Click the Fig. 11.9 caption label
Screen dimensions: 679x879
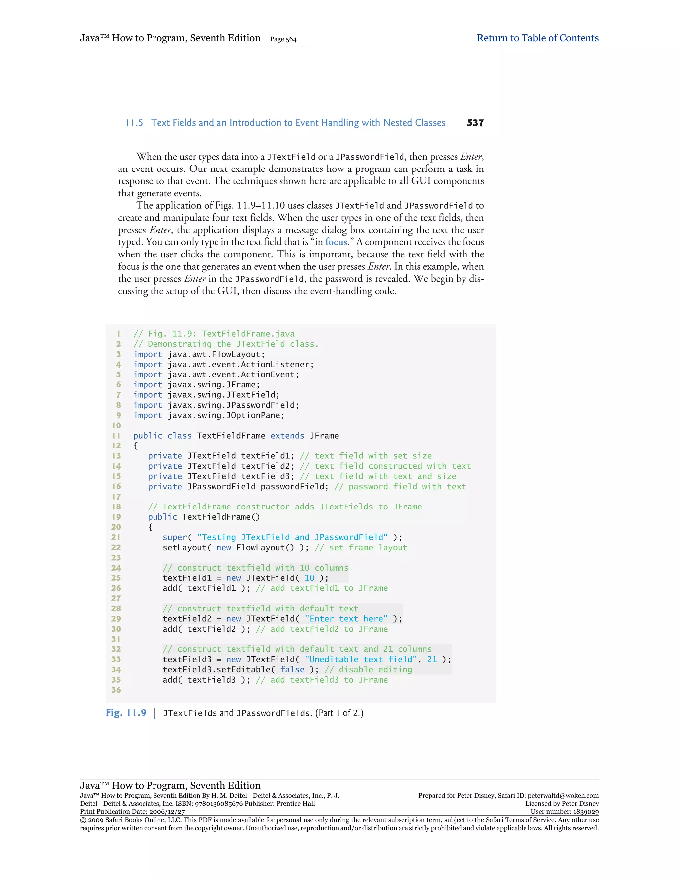126,713
